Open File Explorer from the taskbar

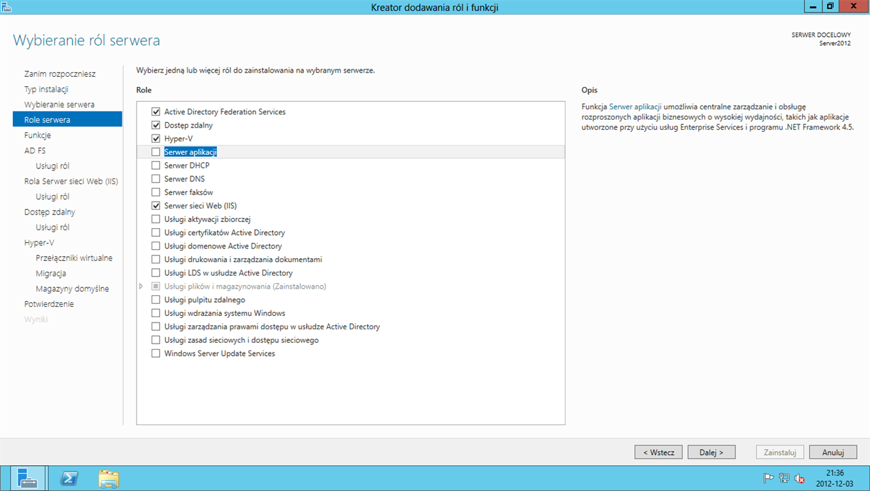coord(109,478)
